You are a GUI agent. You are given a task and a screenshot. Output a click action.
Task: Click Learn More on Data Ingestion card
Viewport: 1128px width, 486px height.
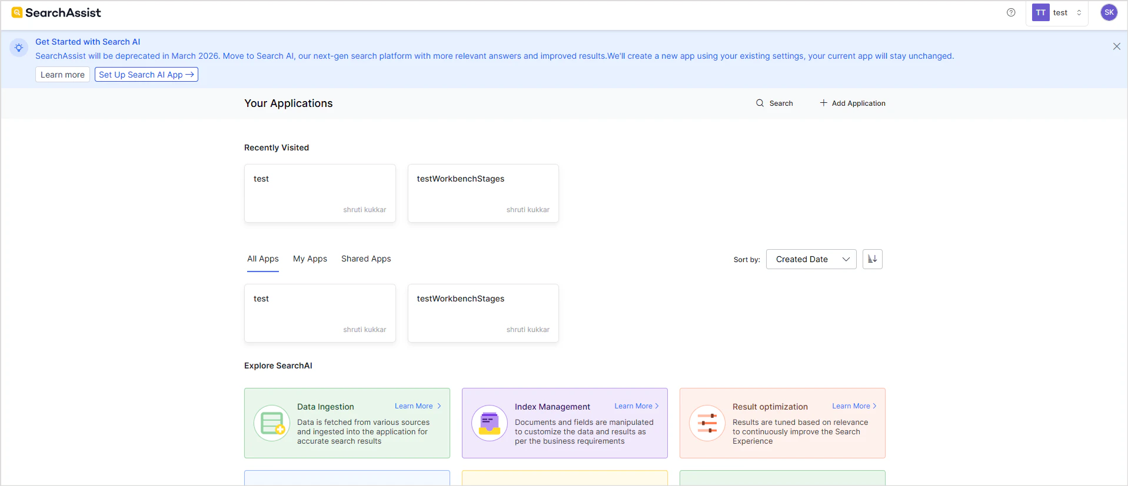[418, 406]
